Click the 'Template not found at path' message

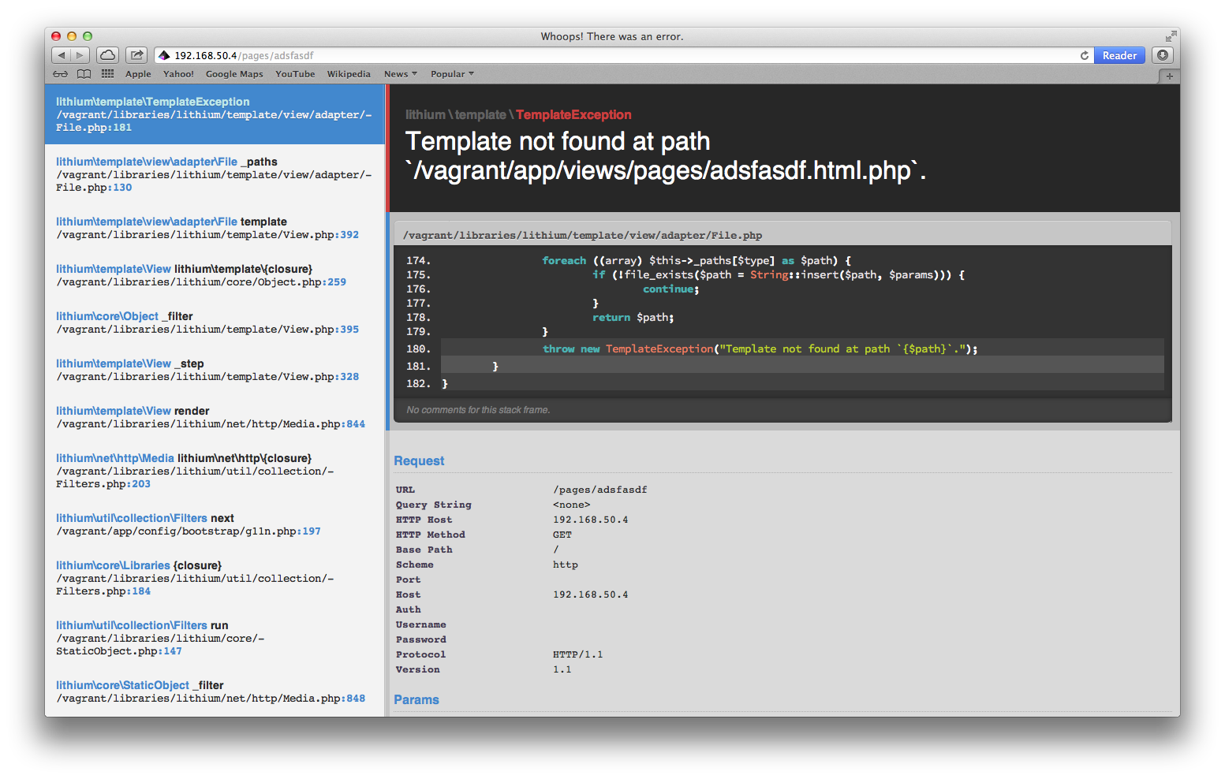[665, 156]
